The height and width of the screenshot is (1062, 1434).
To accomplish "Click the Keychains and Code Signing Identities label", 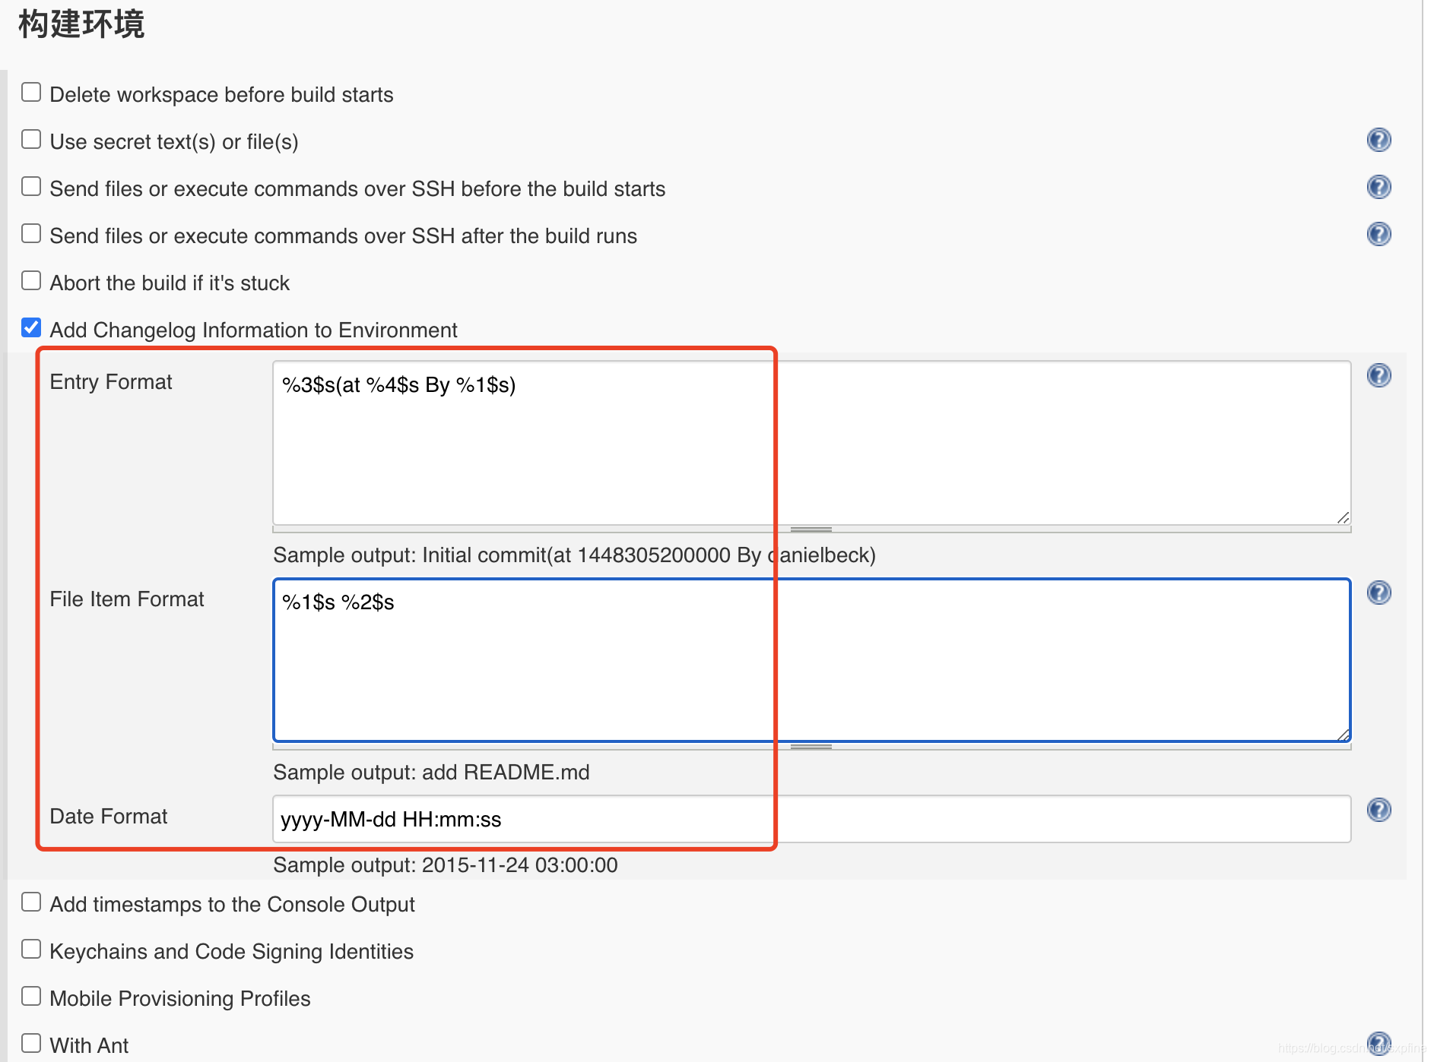I will tap(231, 952).
